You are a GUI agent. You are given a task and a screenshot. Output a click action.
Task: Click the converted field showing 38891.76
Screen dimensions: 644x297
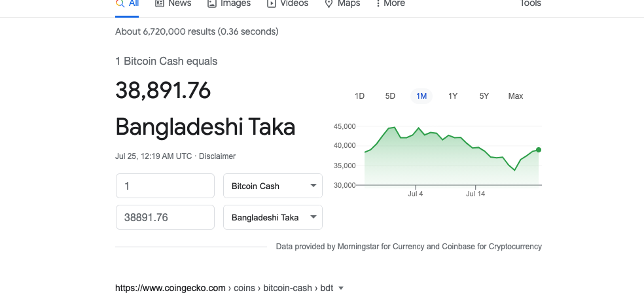165,217
